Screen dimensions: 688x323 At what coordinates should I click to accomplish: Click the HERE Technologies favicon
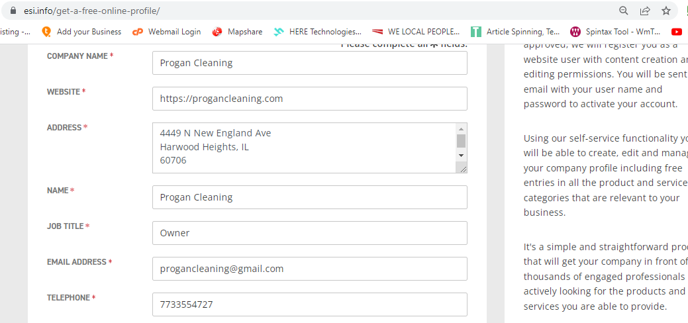[279, 32]
